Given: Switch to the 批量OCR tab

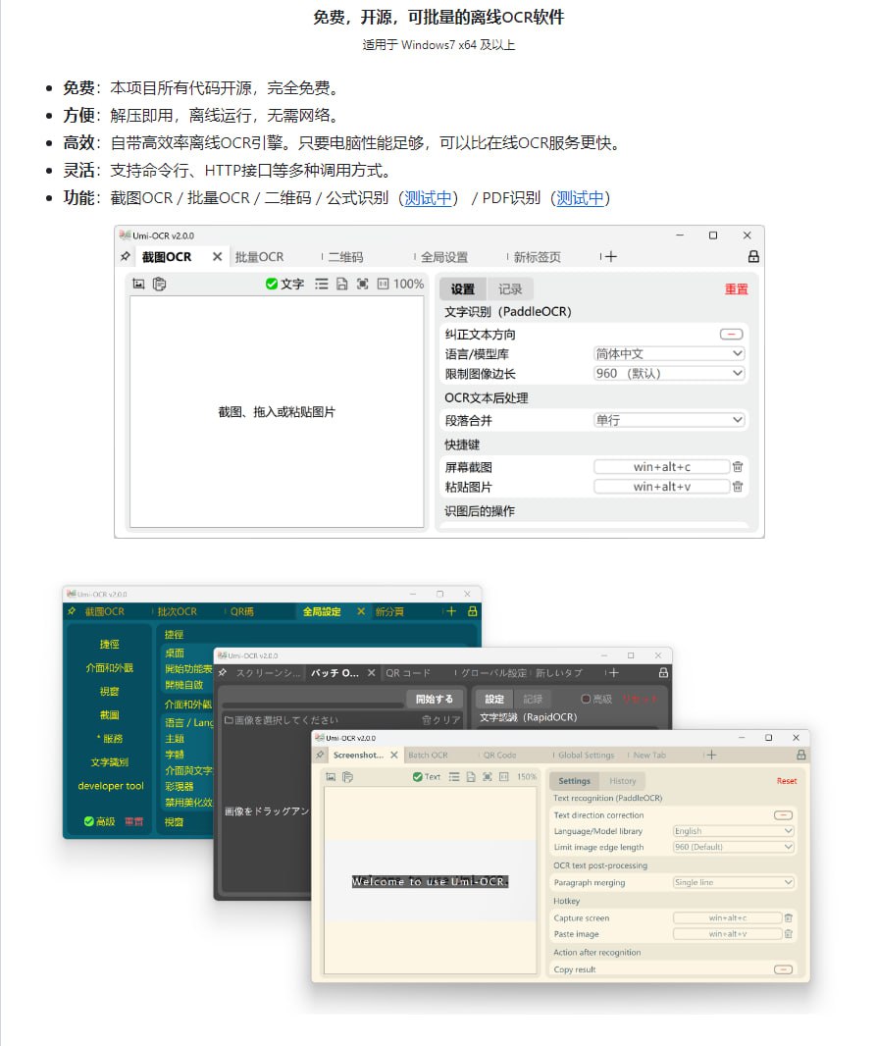Looking at the screenshot, I should pyautogui.click(x=259, y=257).
